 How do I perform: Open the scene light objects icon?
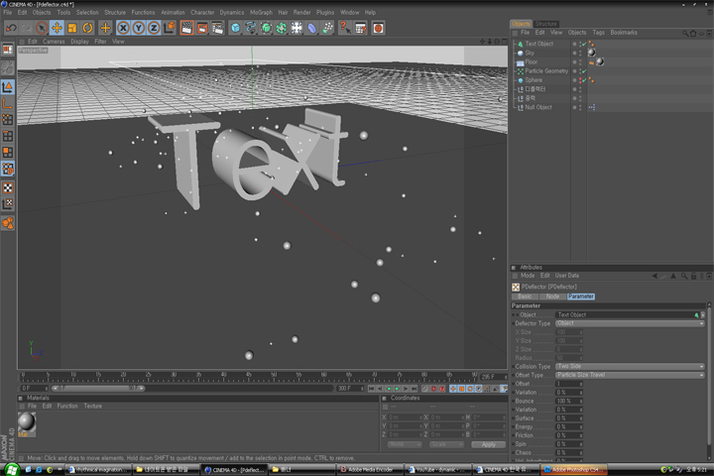(x=297, y=28)
